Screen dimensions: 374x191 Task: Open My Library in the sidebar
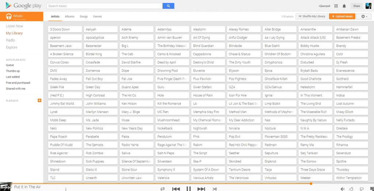click(x=14, y=33)
